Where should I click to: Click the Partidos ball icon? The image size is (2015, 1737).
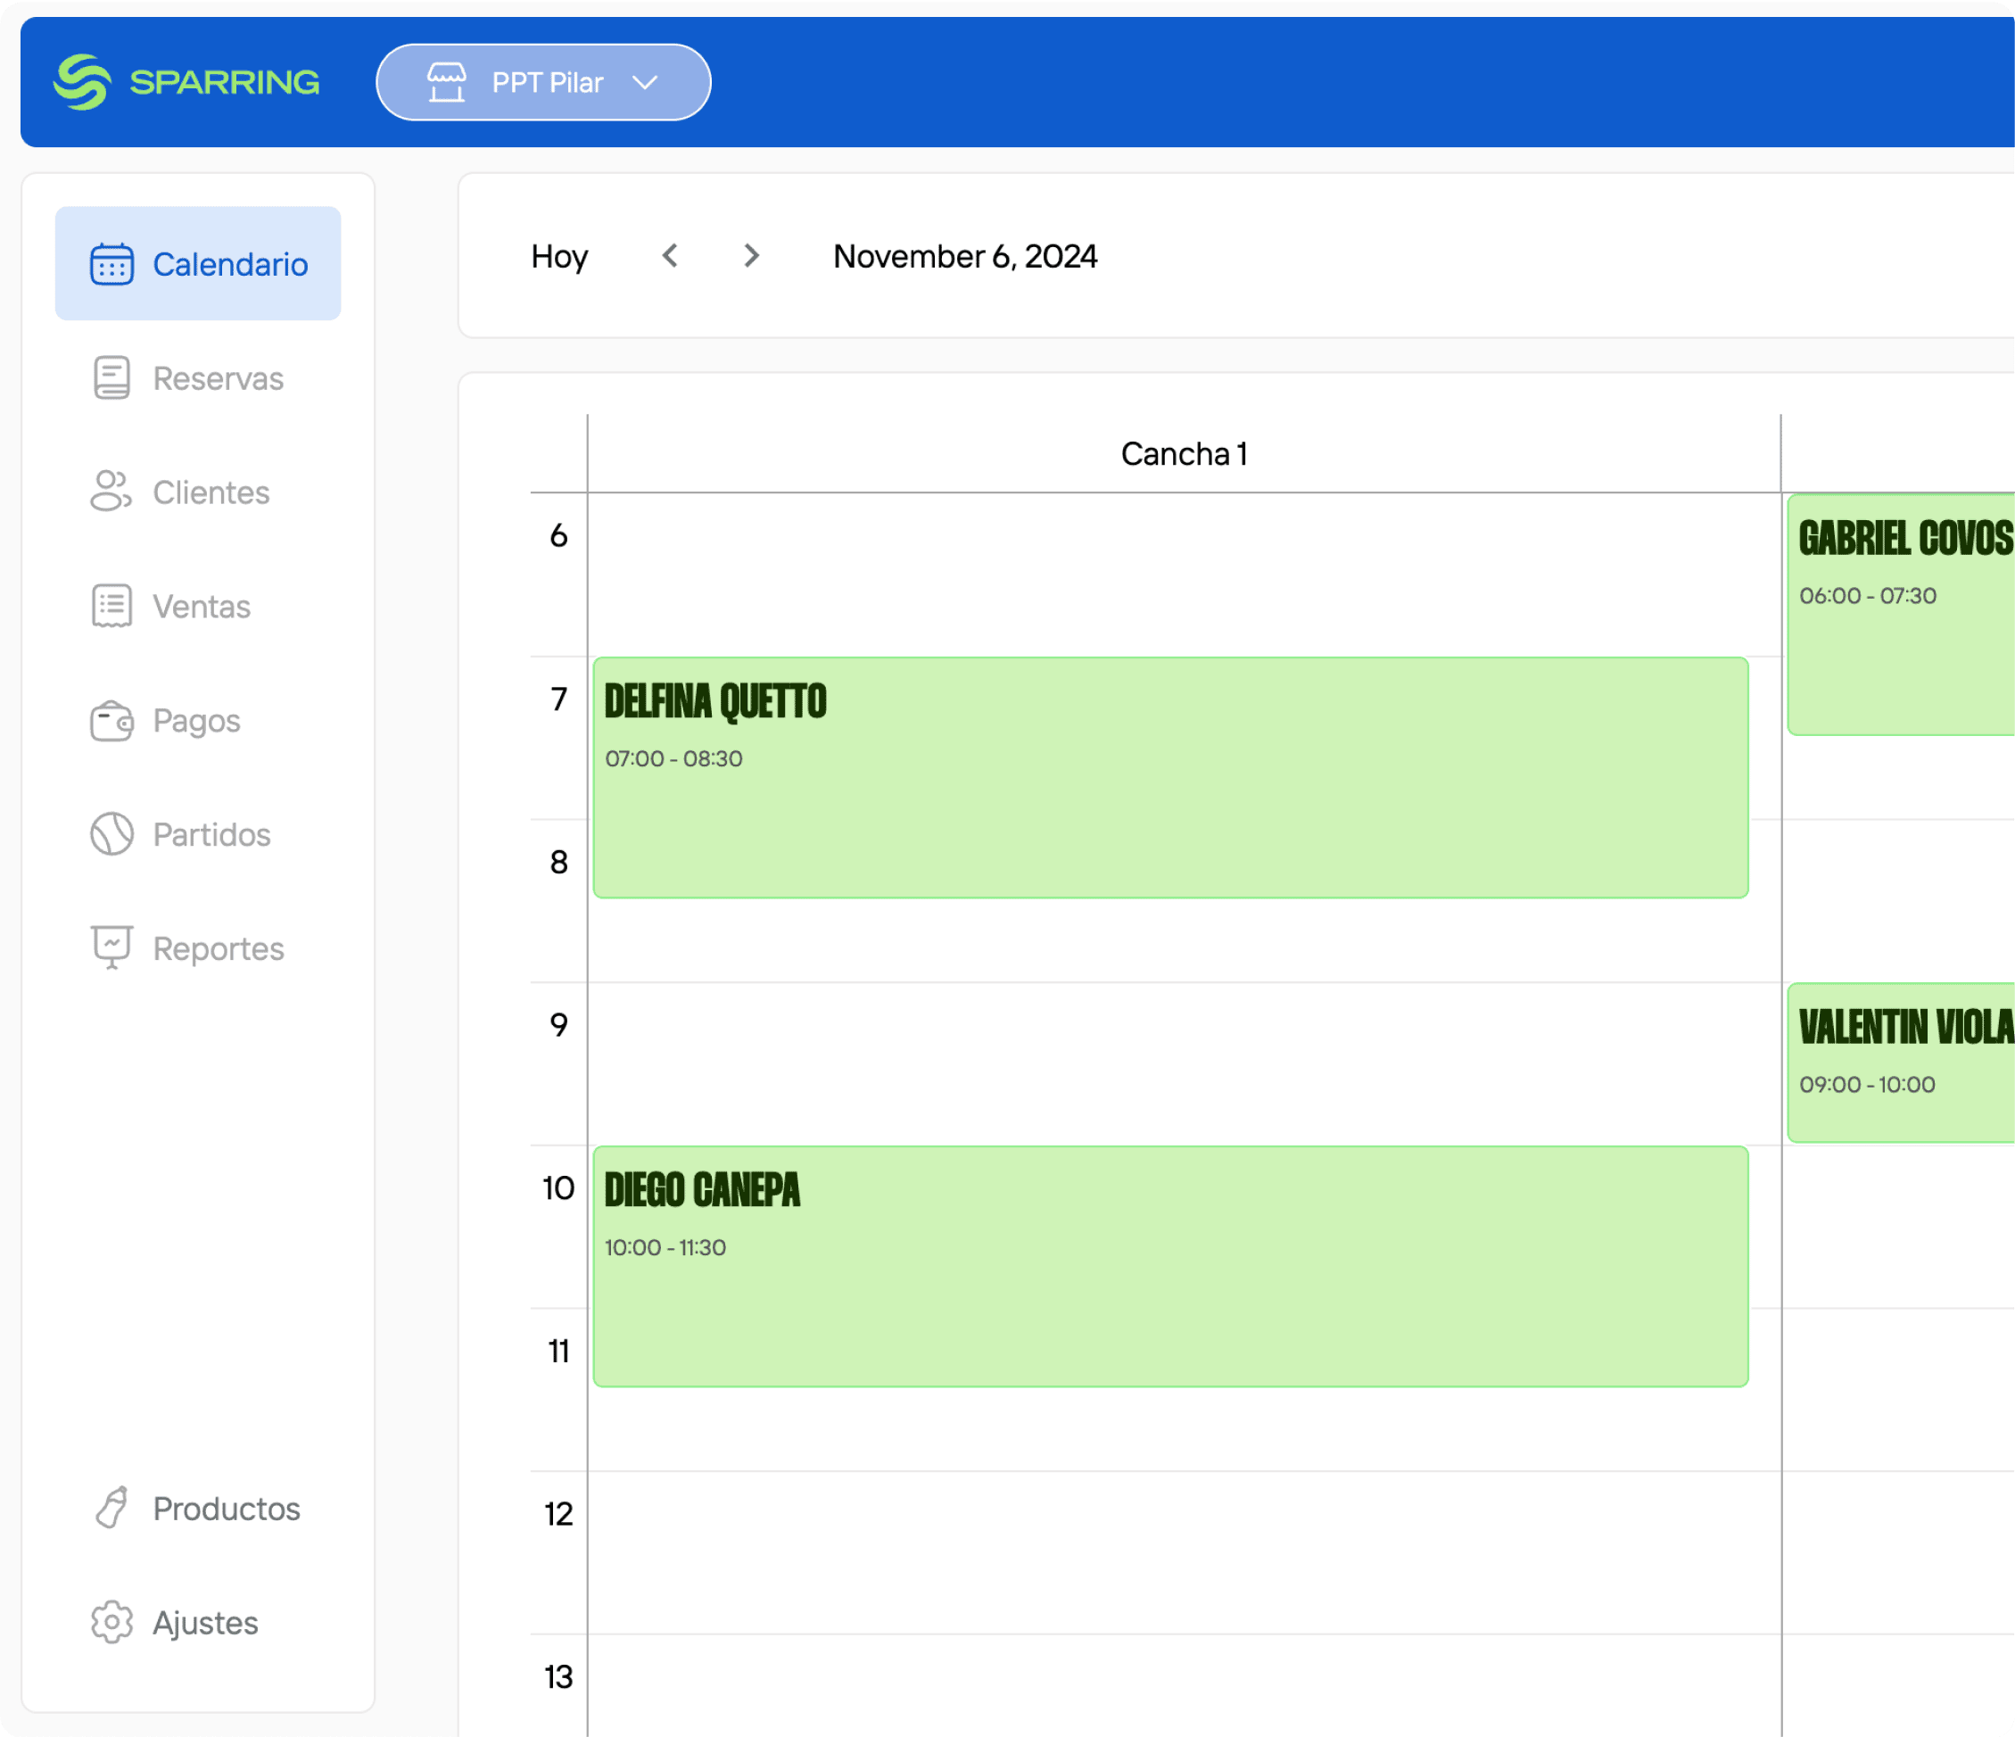(111, 833)
